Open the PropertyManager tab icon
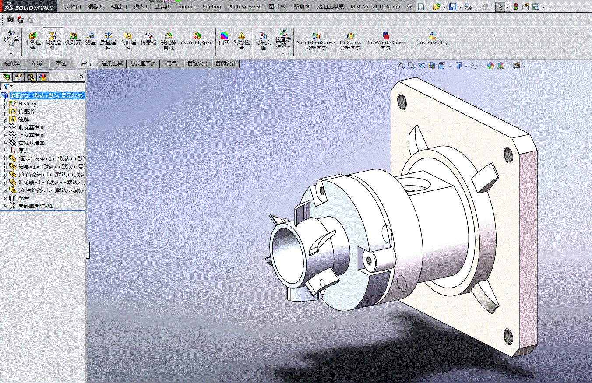This screenshot has width=592, height=383. [18, 77]
